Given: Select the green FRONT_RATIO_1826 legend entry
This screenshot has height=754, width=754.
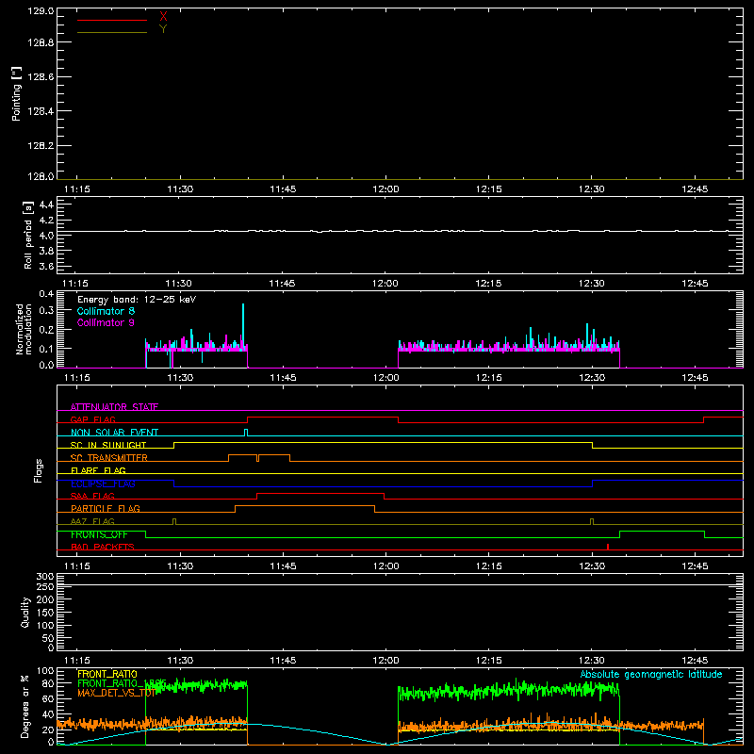Looking at the screenshot, I should [x=122, y=683].
